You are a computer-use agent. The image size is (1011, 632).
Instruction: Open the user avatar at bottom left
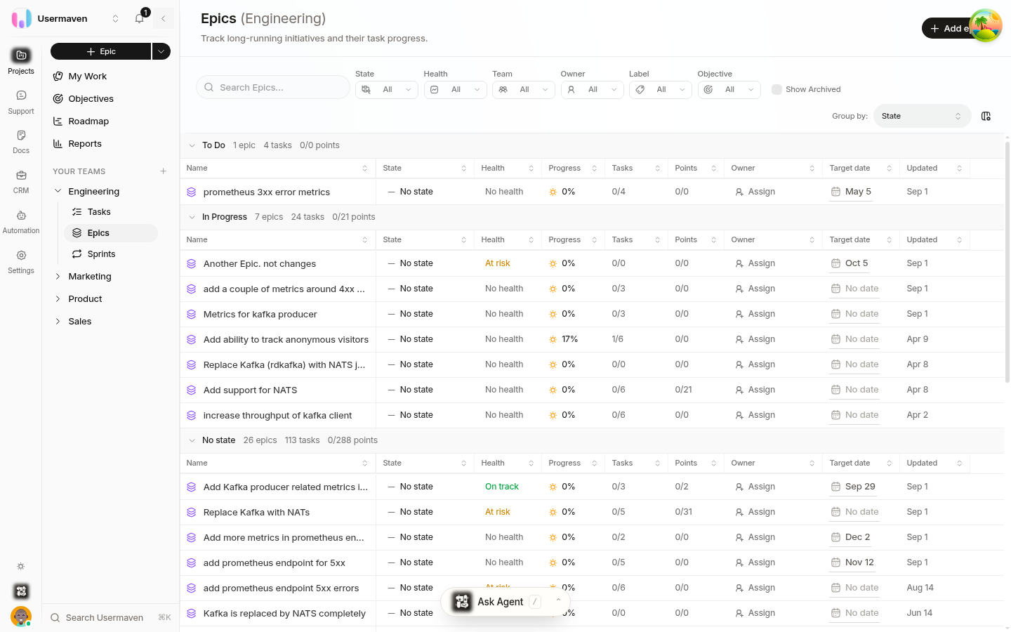pyautogui.click(x=21, y=617)
